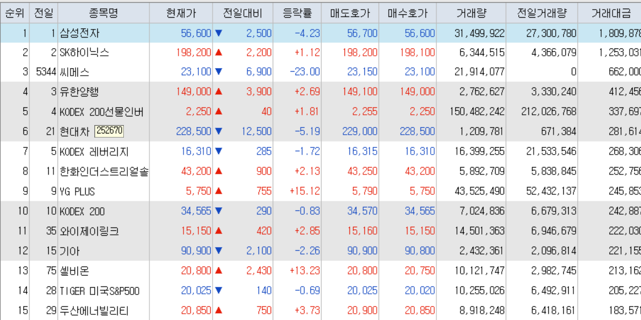Click 셀비온 bid price 20,750
The width and height of the screenshot is (641, 320).
click(x=420, y=271)
